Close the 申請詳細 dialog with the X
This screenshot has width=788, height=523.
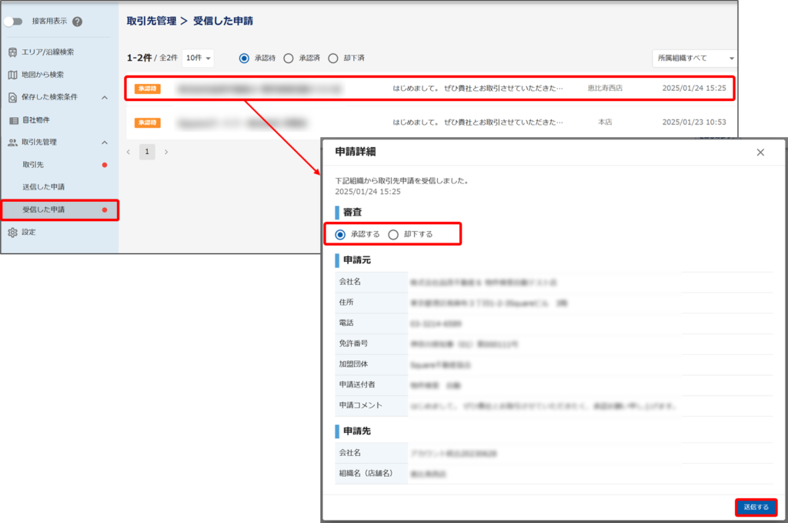tap(760, 153)
